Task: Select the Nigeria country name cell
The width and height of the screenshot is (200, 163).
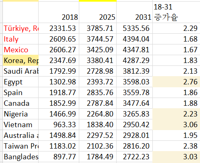Action: pyautogui.click(x=21, y=114)
